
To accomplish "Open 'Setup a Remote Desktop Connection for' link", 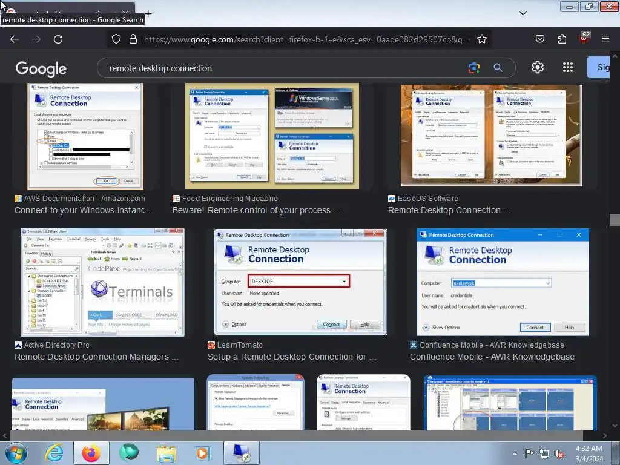I will (292, 357).
